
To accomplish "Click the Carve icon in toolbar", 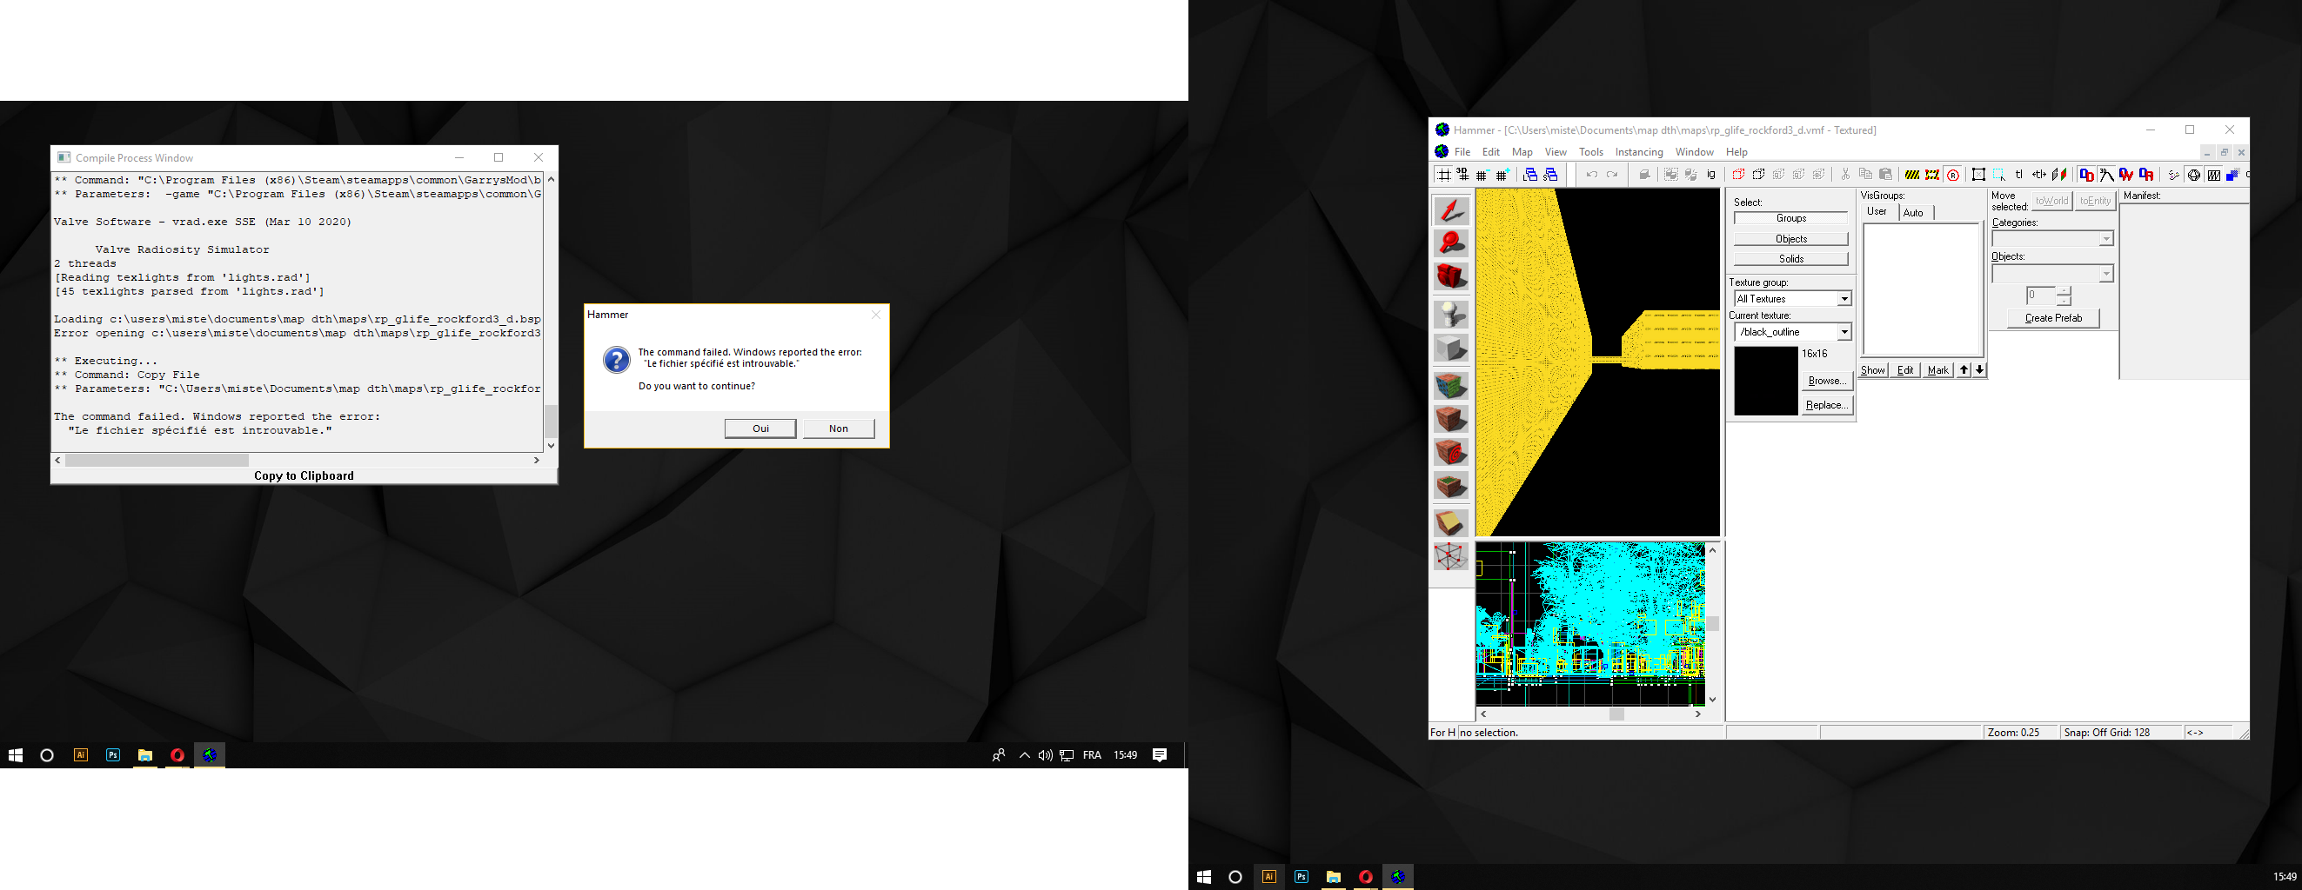I will (1645, 175).
